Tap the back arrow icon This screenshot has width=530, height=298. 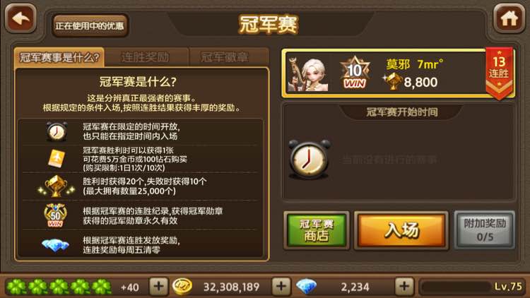point(20,18)
